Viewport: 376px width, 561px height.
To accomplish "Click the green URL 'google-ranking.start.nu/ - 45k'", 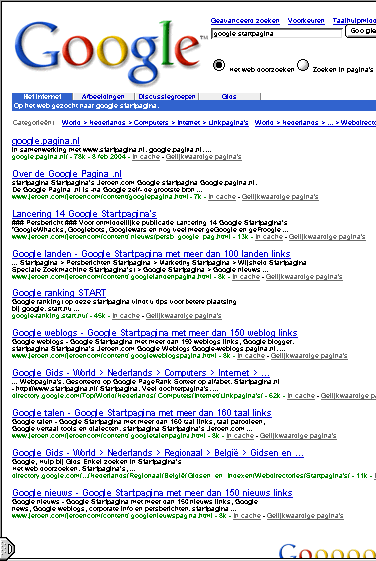I will [x=59, y=316].
